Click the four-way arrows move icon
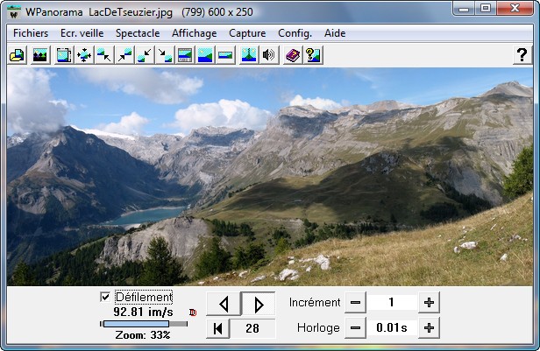Viewport: 540px width, 351px height. coord(85,55)
